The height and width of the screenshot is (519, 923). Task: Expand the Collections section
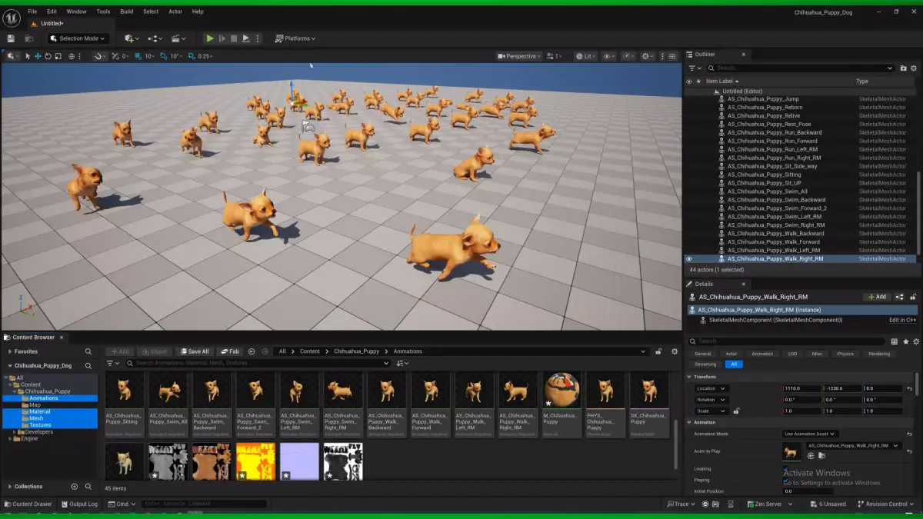pyautogui.click(x=8, y=487)
